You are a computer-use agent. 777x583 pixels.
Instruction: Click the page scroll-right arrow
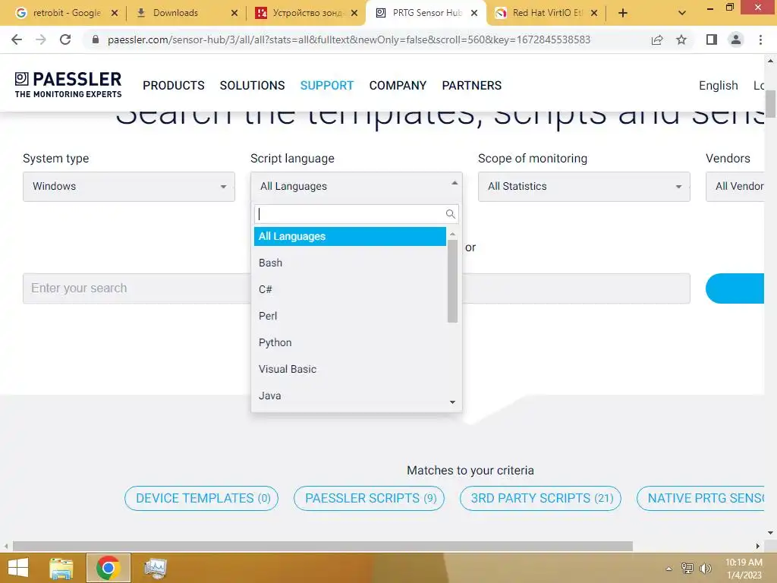(758, 547)
